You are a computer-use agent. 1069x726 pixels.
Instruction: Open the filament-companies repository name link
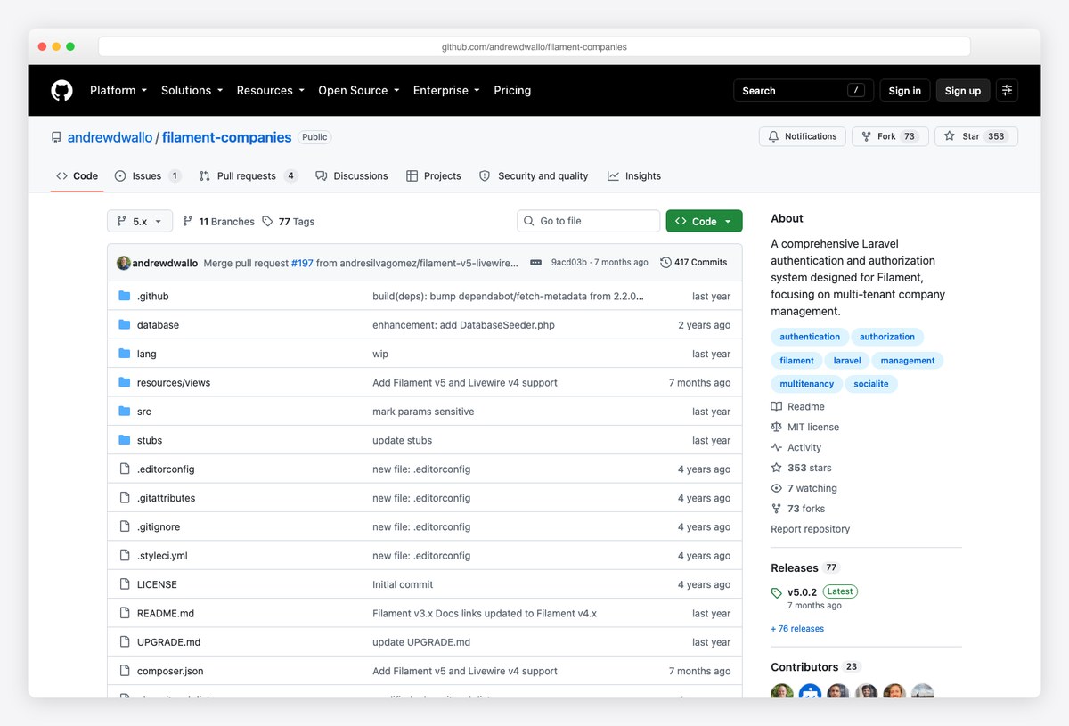[x=226, y=137]
